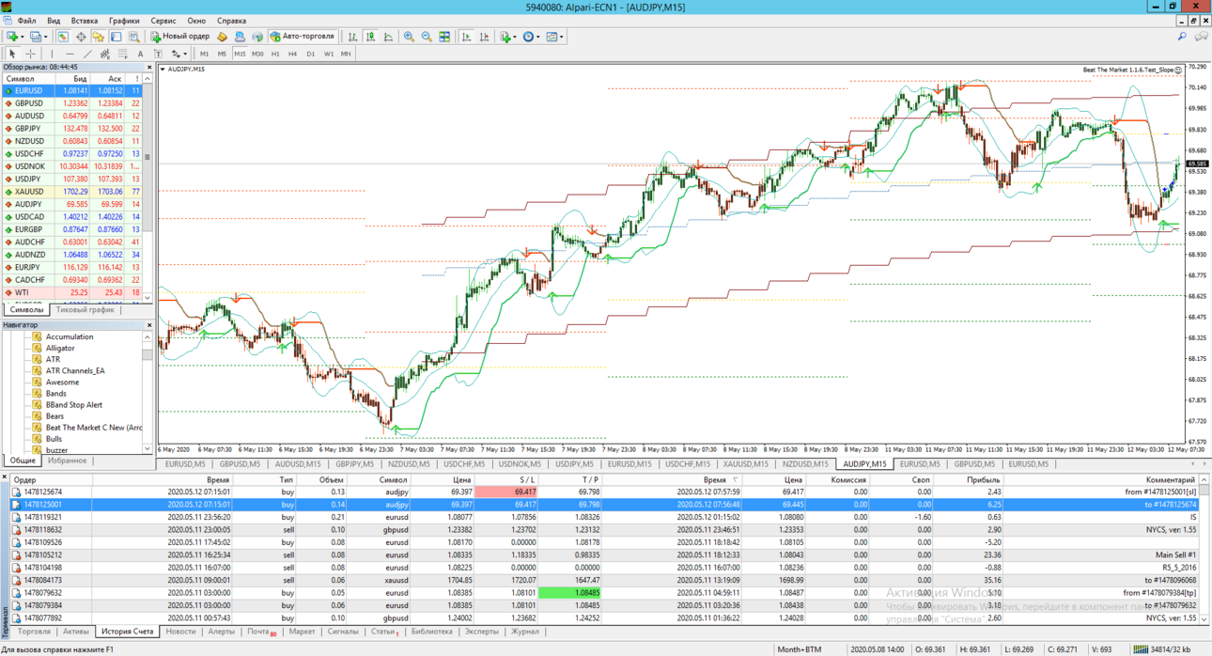Draw a horizontal line tool

point(70,54)
